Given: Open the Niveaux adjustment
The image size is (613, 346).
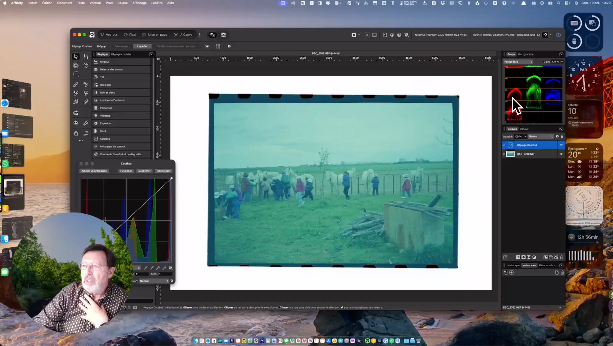Looking at the screenshot, I should pyautogui.click(x=122, y=62).
